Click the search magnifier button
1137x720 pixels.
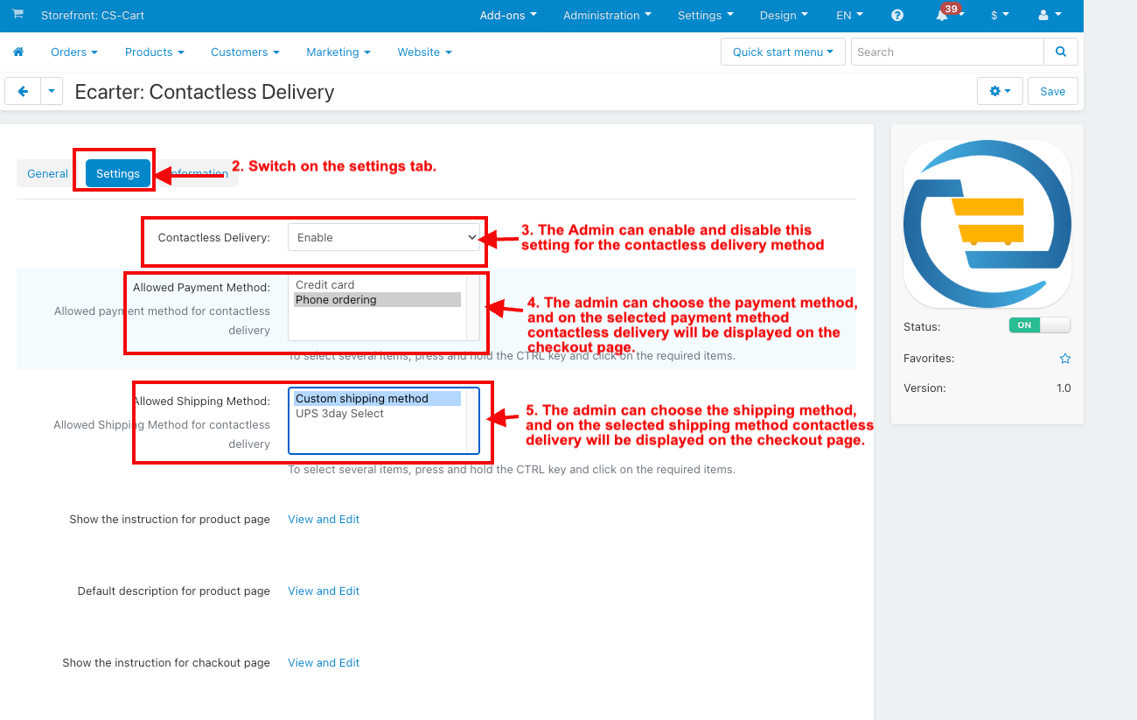pyautogui.click(x=1061, y=52)
